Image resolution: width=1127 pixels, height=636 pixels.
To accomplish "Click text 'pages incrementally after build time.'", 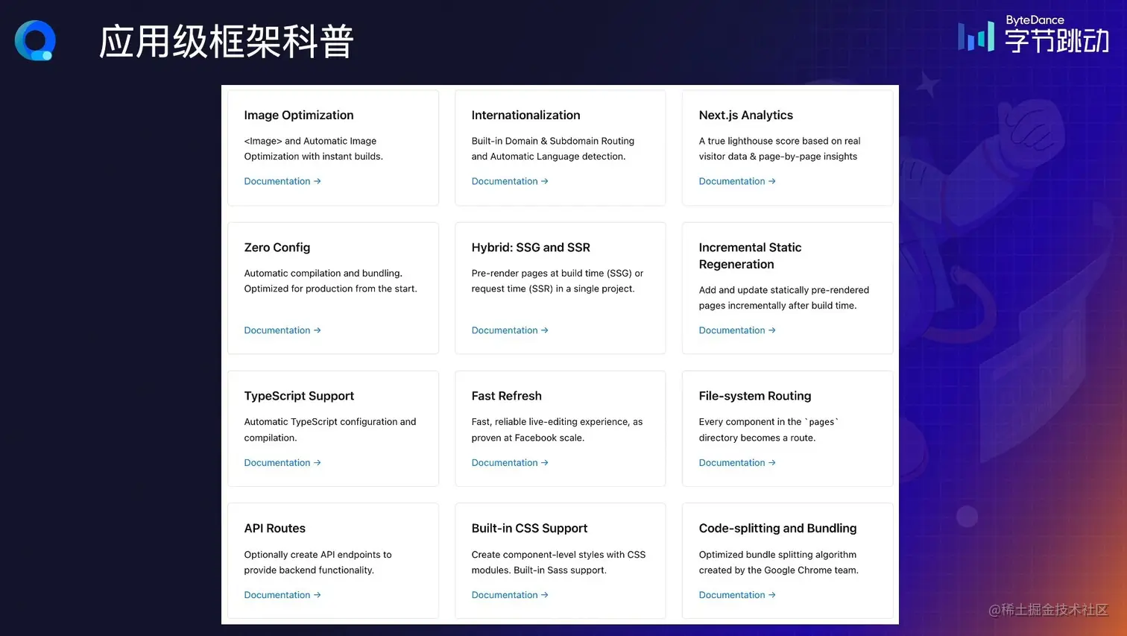I will tap(777, 306).
